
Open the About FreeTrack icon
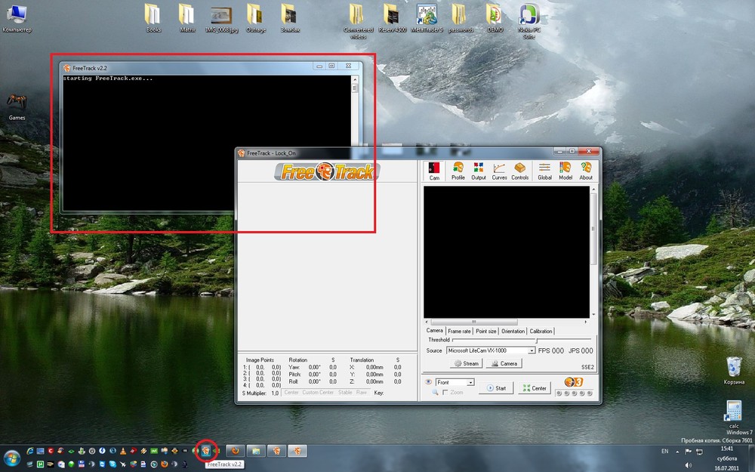click(586, 171)
